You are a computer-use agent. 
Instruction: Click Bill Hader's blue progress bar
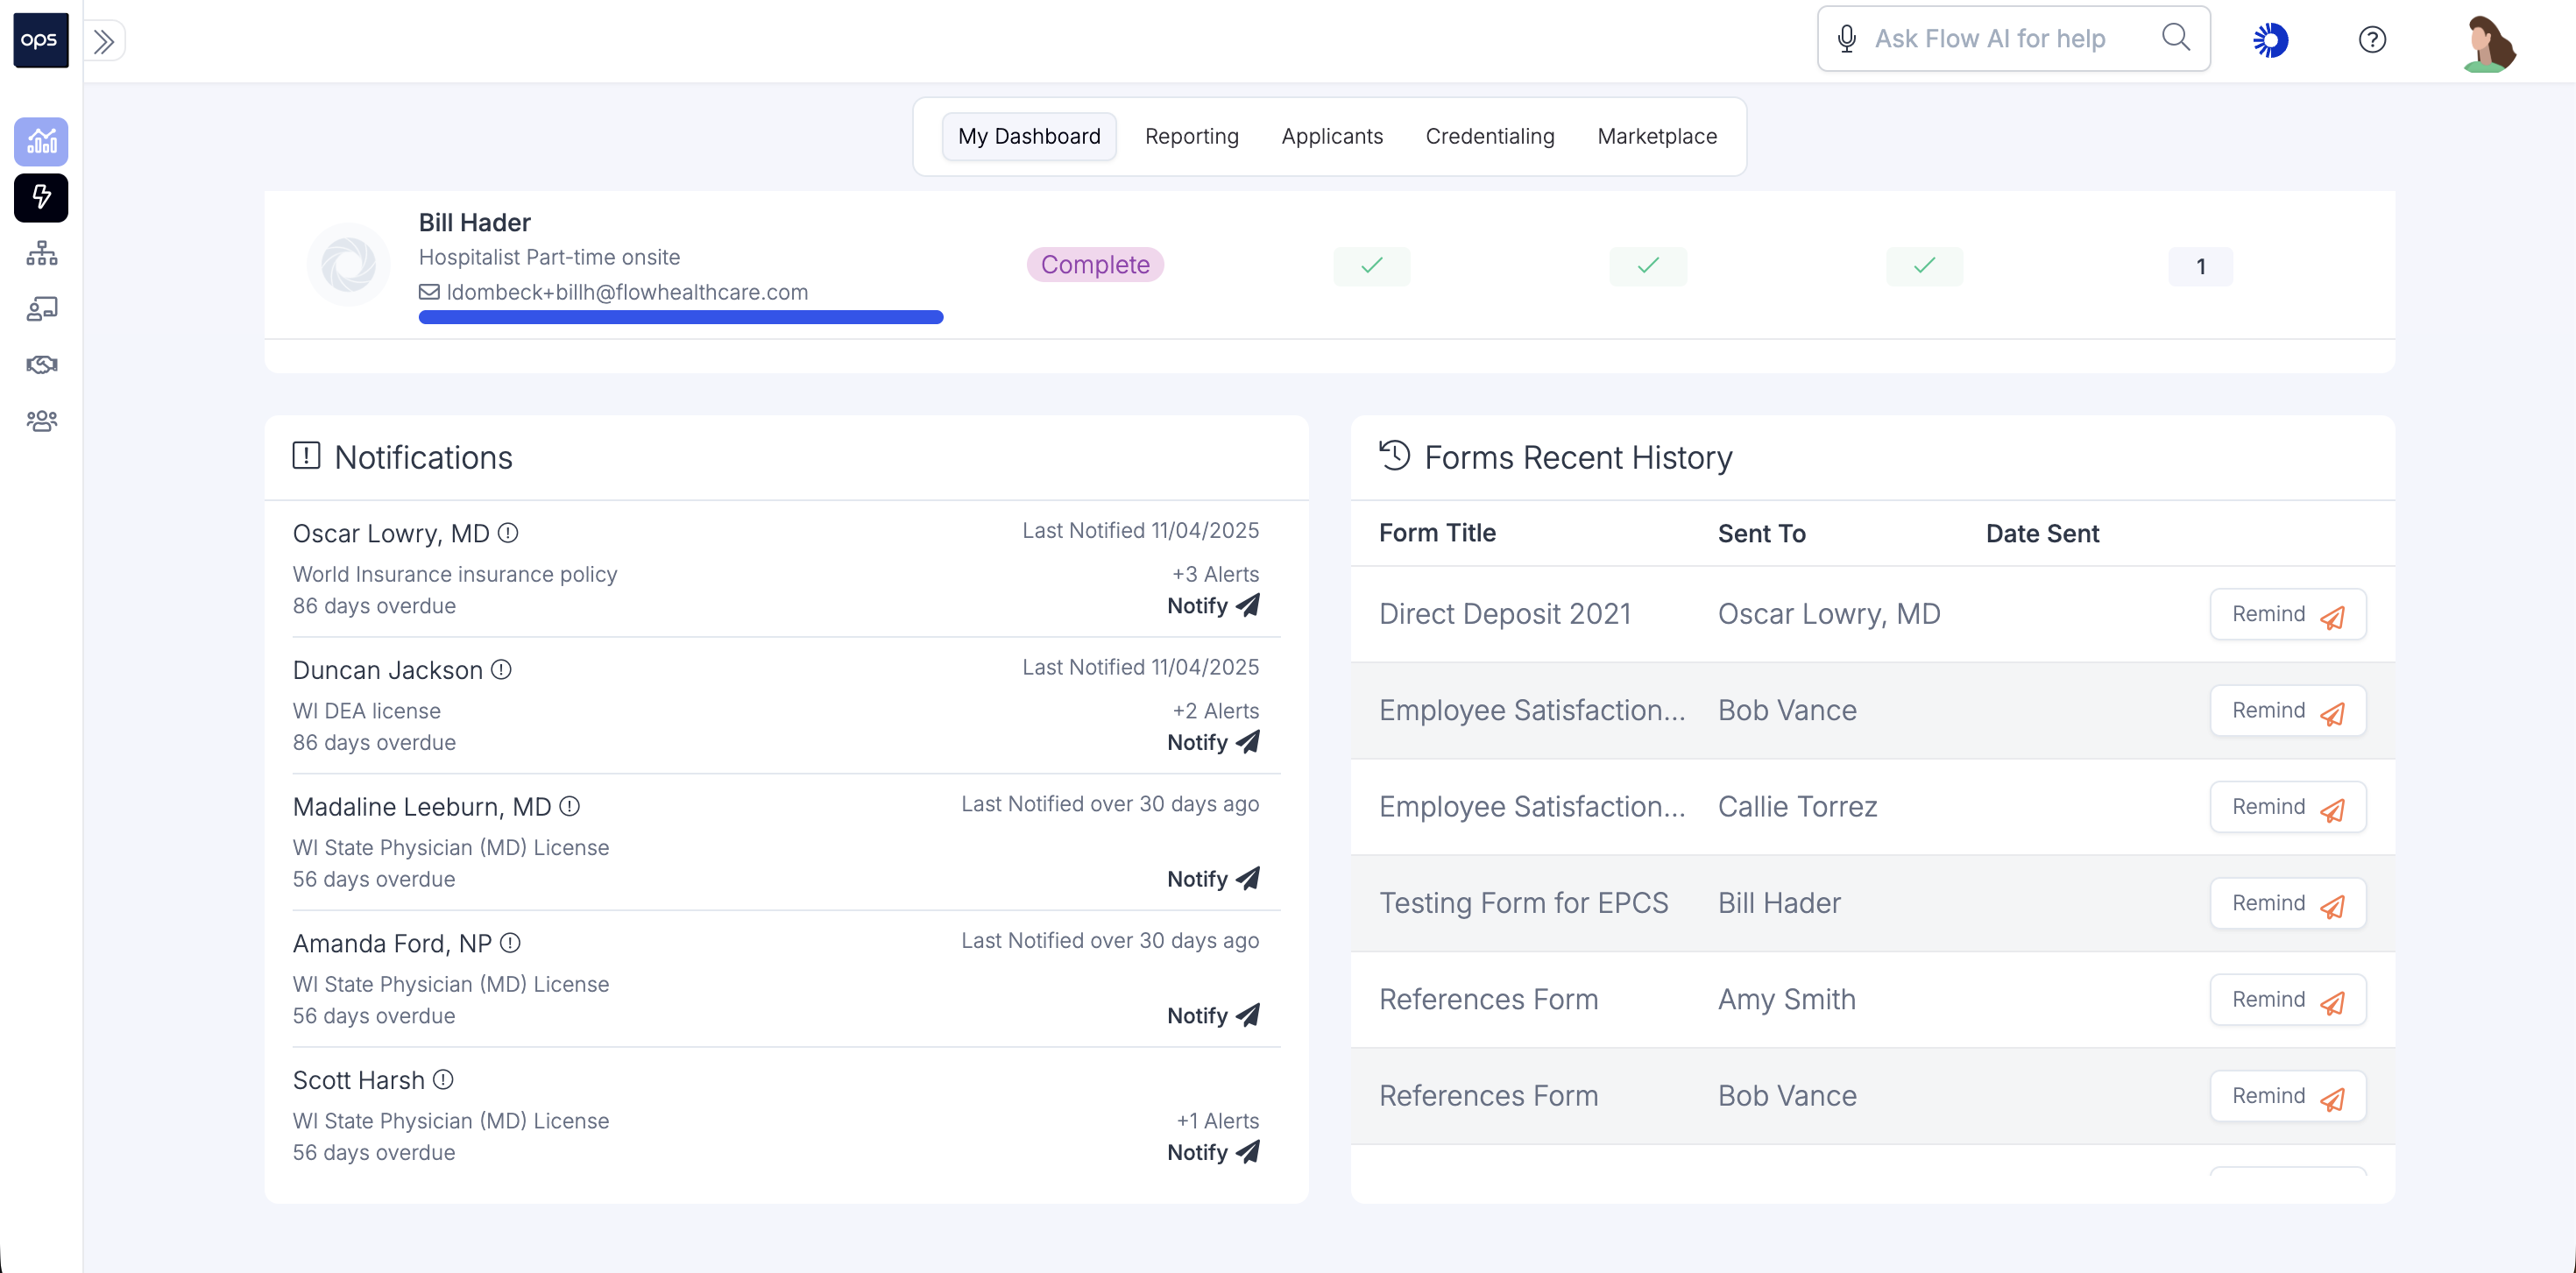click(680, 318)
